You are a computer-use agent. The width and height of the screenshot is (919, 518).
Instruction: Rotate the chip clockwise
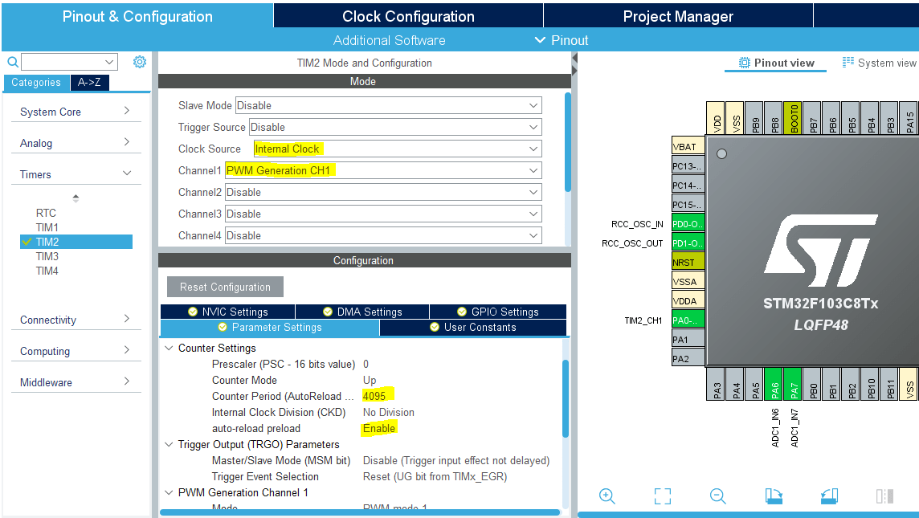click(774, 496)
